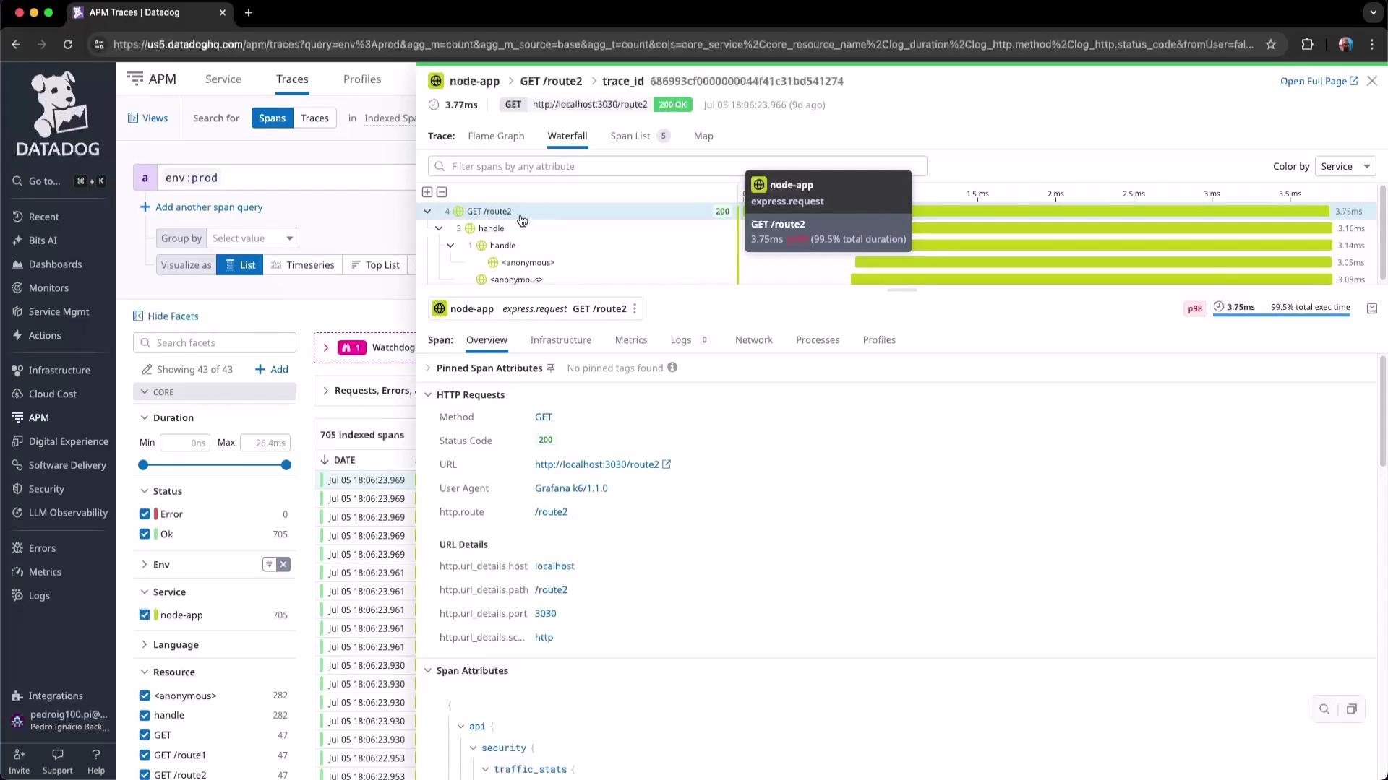Toggle the handle resource checkbox
The image size is (1388, 780).
[145, 716]
